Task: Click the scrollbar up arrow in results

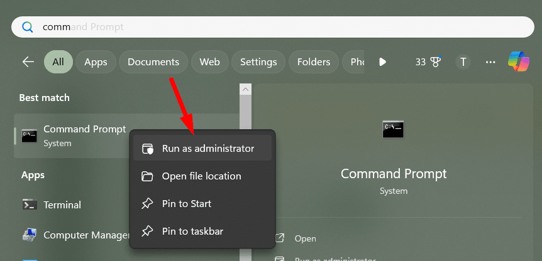Action: (245, 89)
